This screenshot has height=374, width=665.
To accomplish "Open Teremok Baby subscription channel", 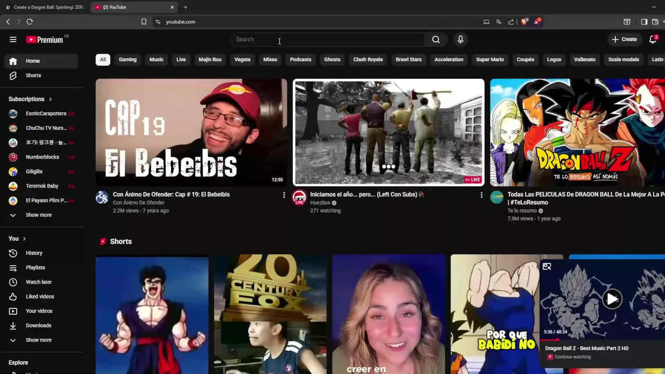I will coord(42,186).
